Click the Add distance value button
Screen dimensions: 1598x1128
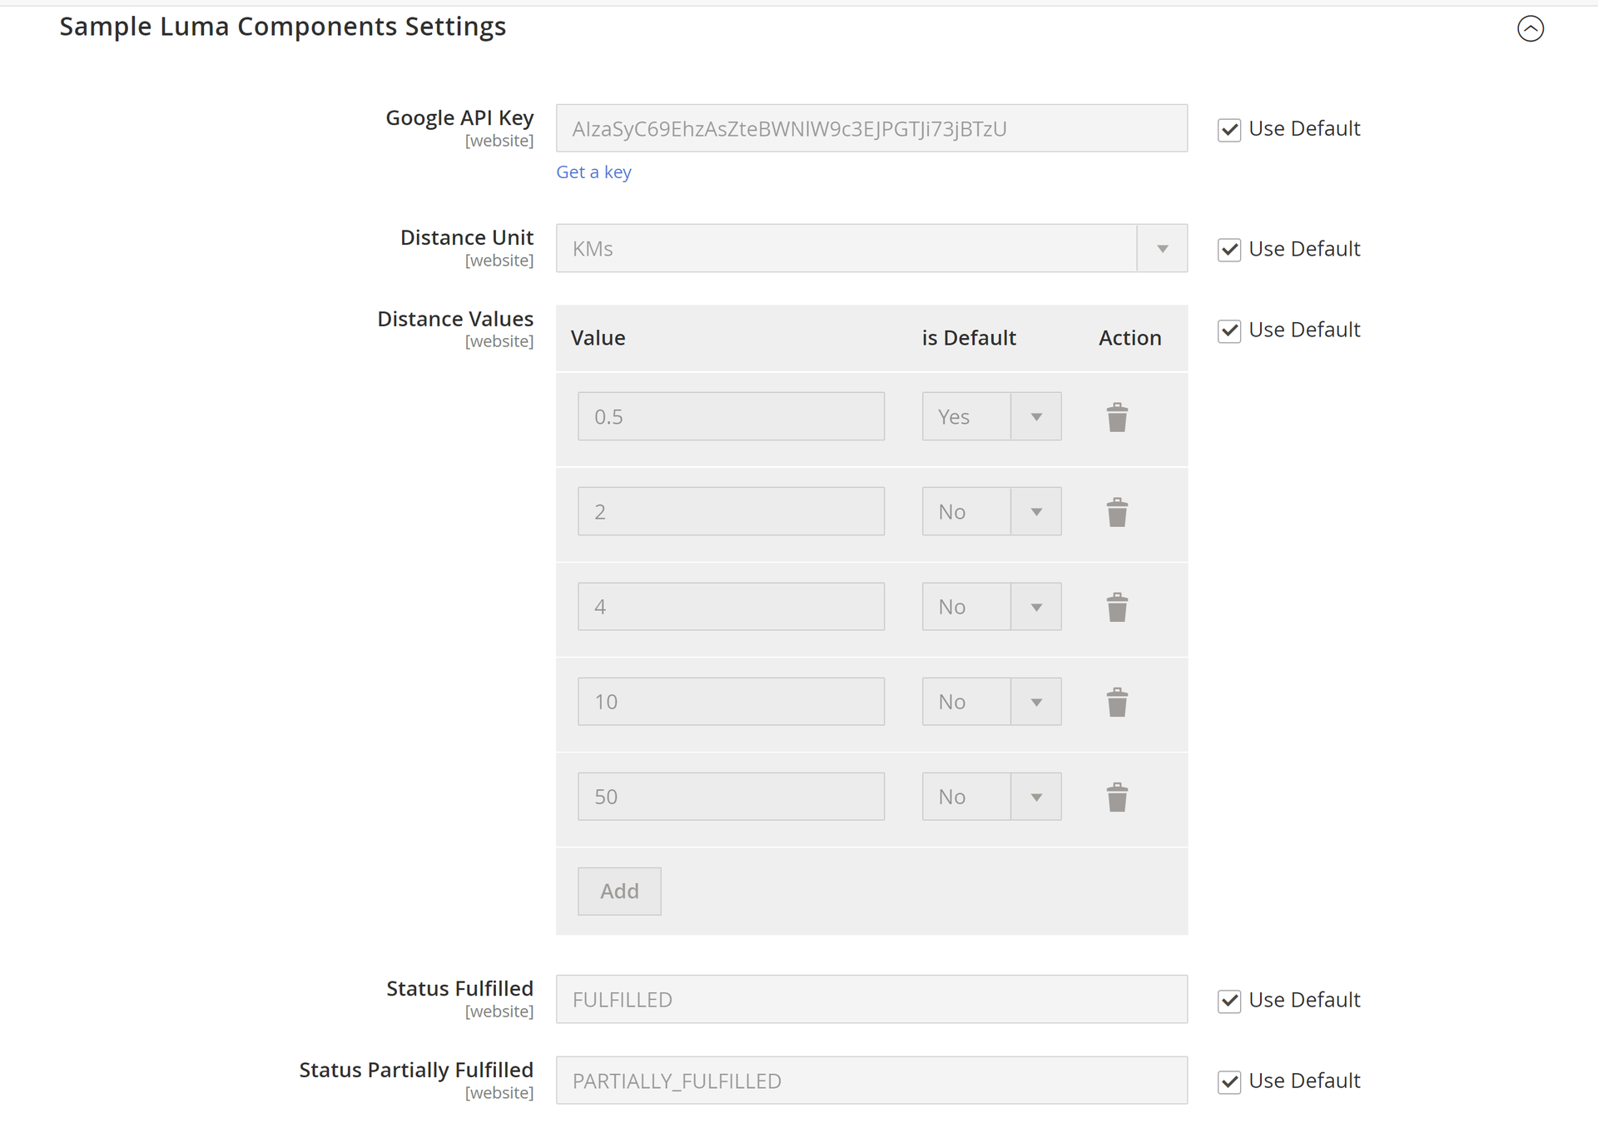(619, 891)
